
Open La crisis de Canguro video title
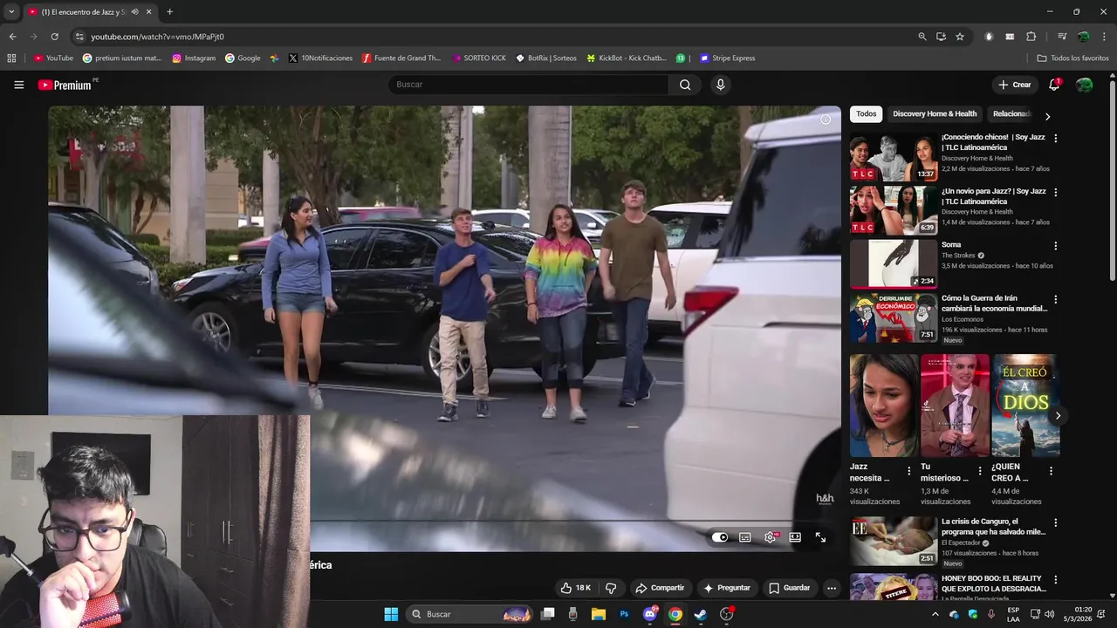coord(993,527)
